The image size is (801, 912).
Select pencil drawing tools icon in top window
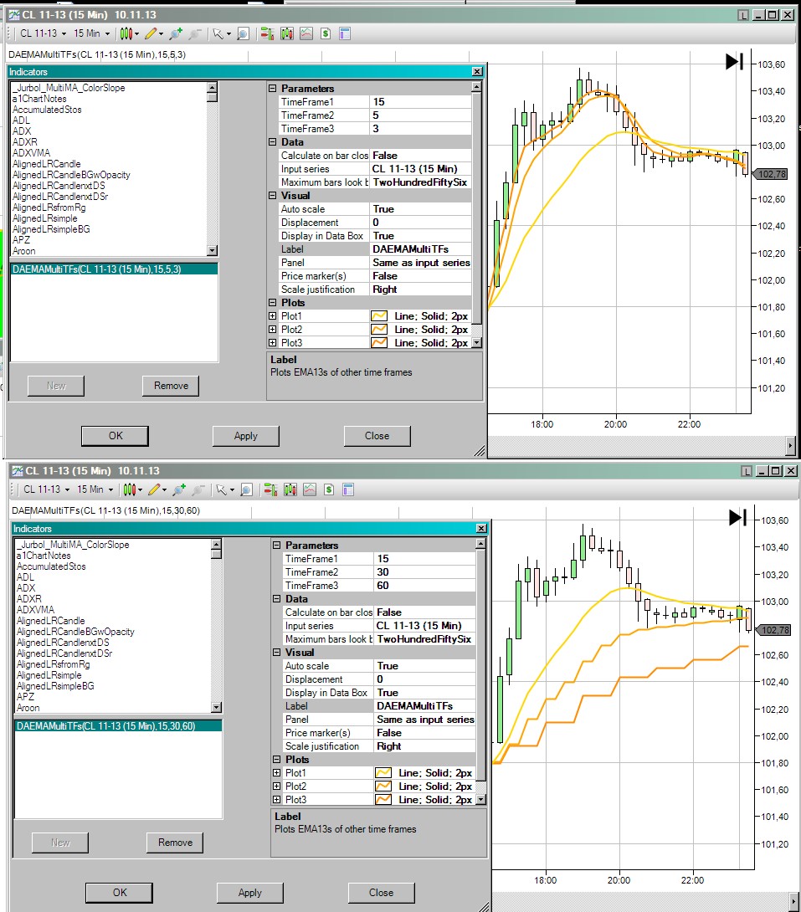[151, 33]
